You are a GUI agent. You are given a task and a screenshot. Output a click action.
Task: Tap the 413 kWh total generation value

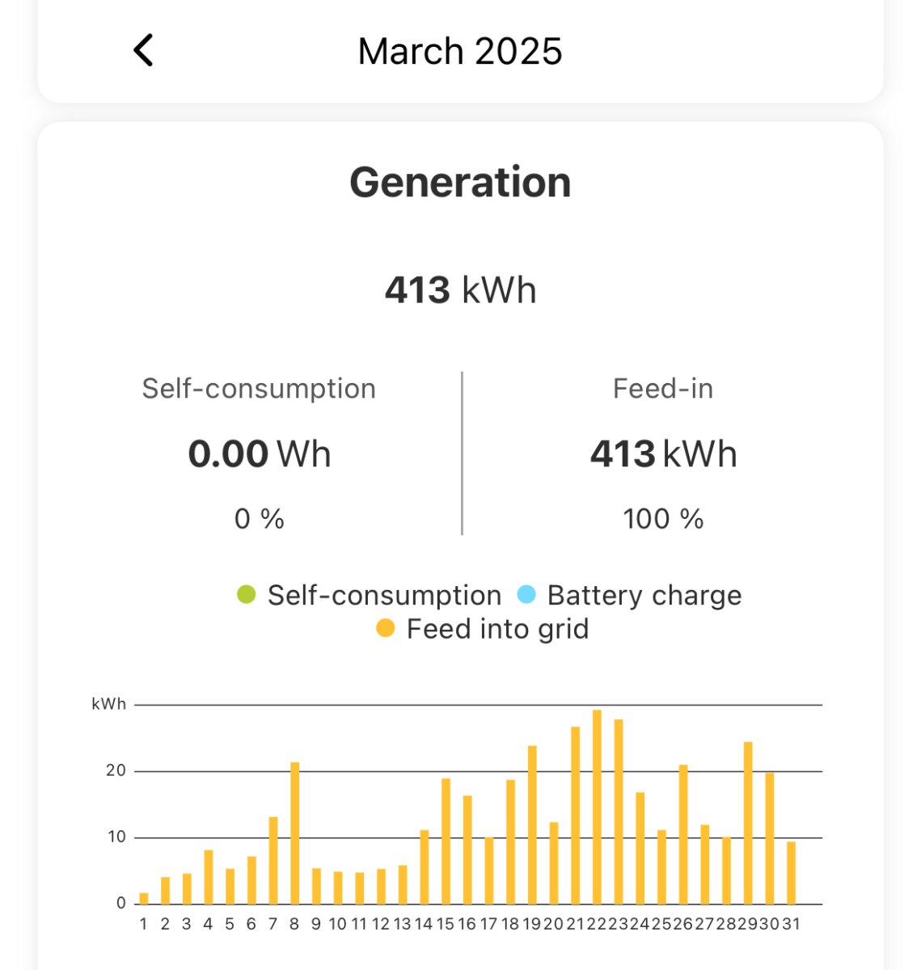459,290
